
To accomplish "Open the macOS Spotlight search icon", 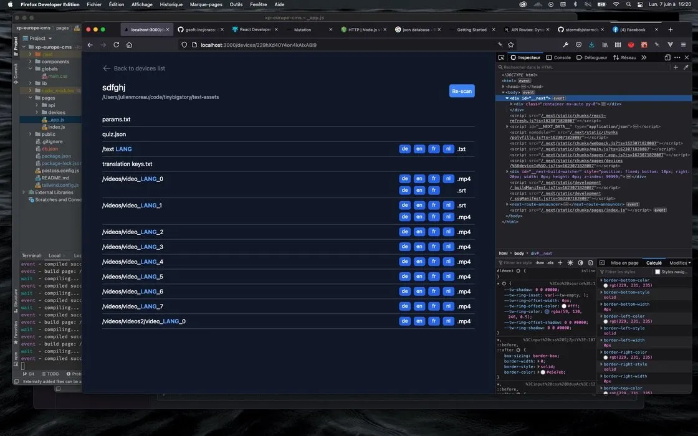I will point(628,4).
